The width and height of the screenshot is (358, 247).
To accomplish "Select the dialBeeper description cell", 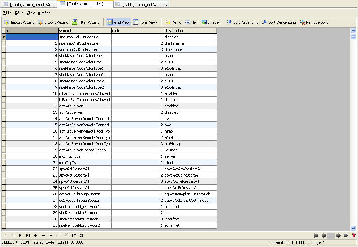I will pyautogui.click(x=191, y=50).
